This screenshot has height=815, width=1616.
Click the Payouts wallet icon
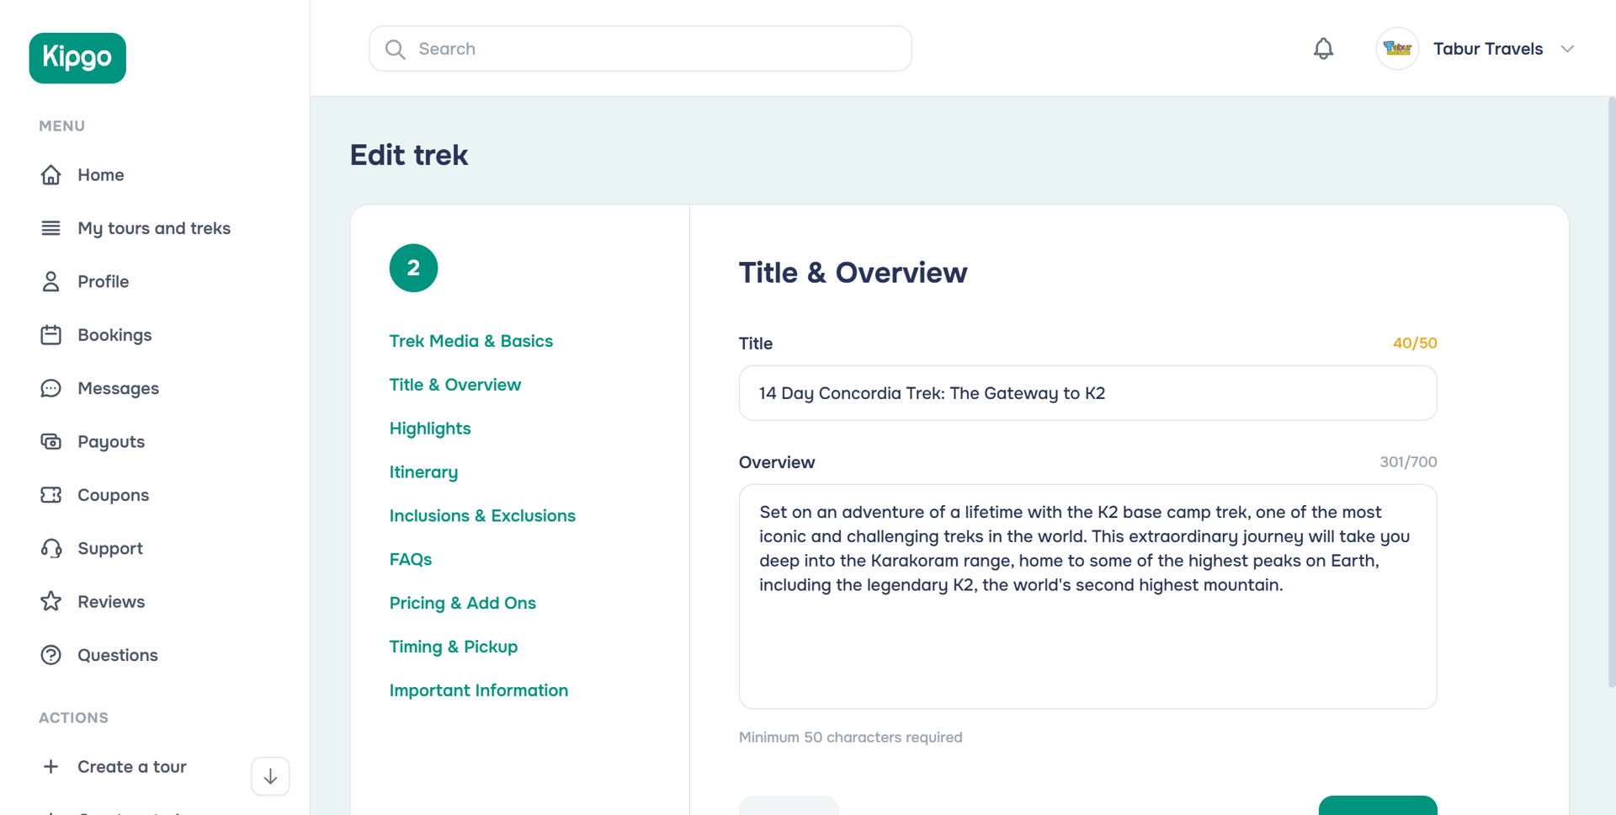[x=50, y=442]
